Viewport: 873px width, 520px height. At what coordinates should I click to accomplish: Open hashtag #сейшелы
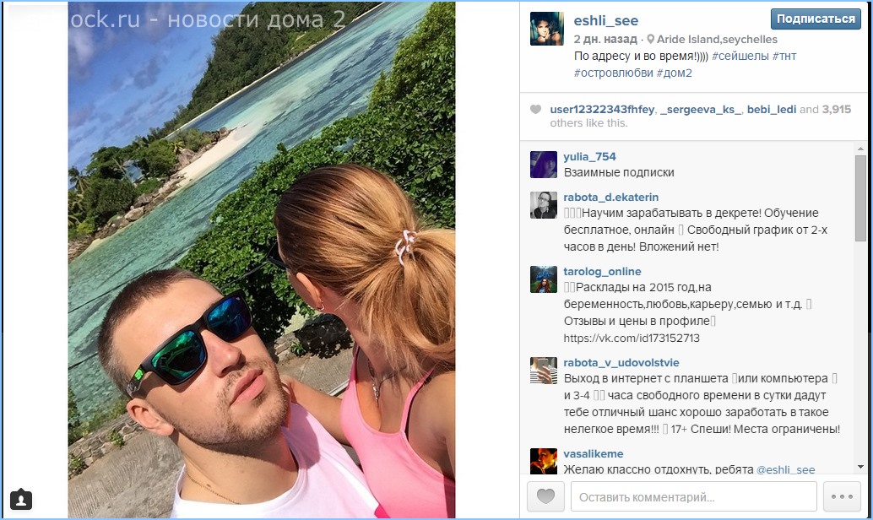click(740, 57)
